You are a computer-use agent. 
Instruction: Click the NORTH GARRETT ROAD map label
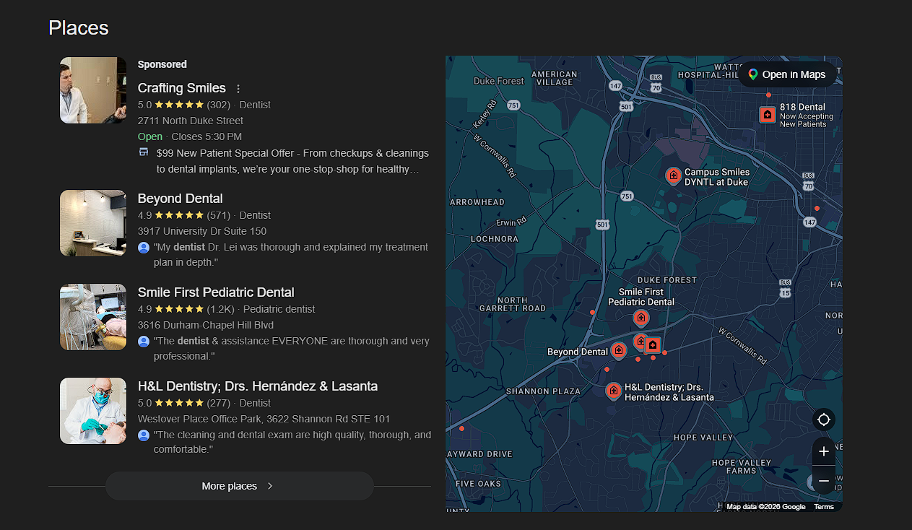[513, 304]
